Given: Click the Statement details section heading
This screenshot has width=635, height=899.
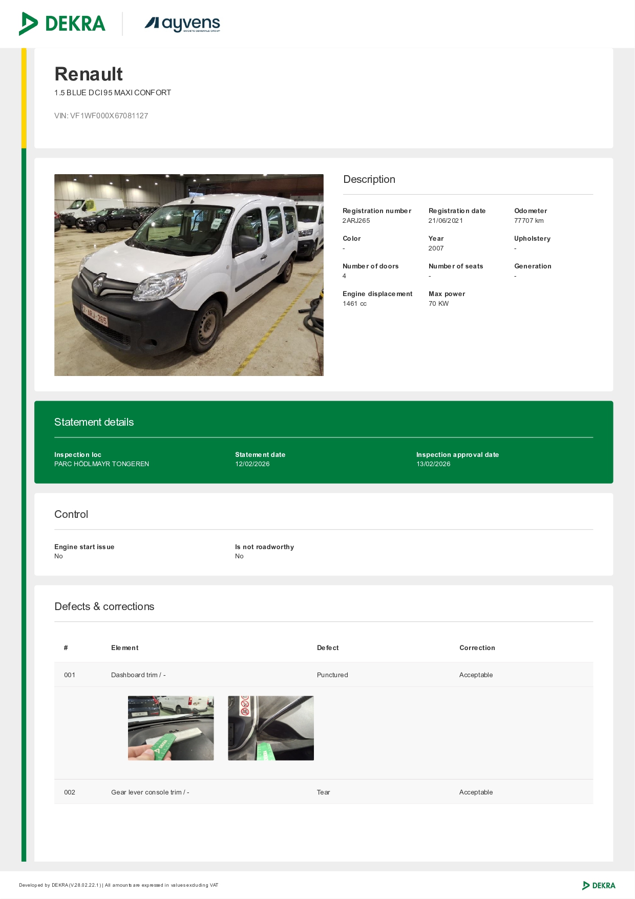Looking at the screenshot, I should click(x=94, y=422).
